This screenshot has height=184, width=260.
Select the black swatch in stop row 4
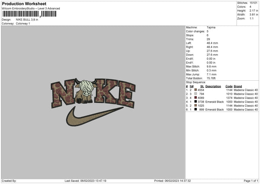pos(196,102)
